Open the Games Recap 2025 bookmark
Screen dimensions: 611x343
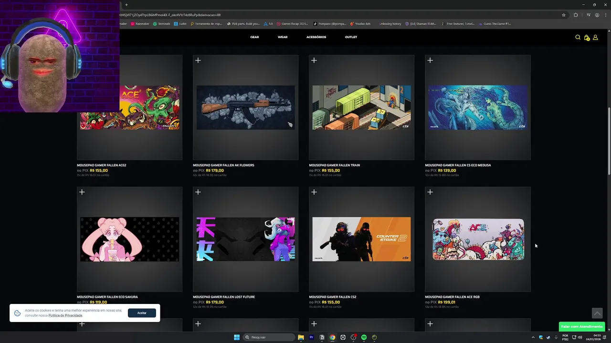pyautogui.click(x=292, y=24)
